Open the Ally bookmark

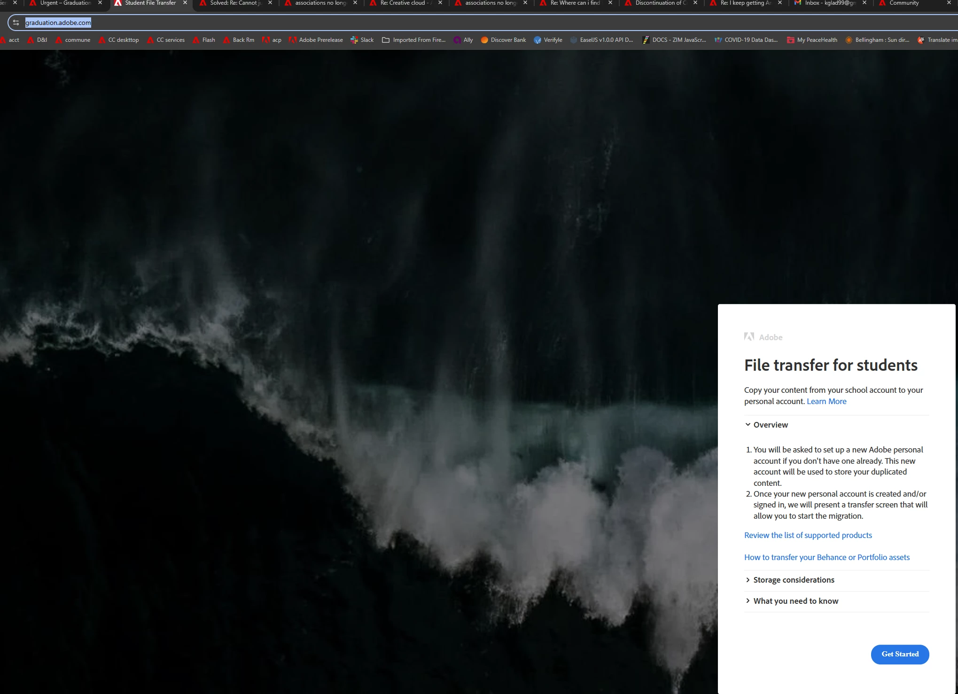pyautogui.click(x=463, y=40)
